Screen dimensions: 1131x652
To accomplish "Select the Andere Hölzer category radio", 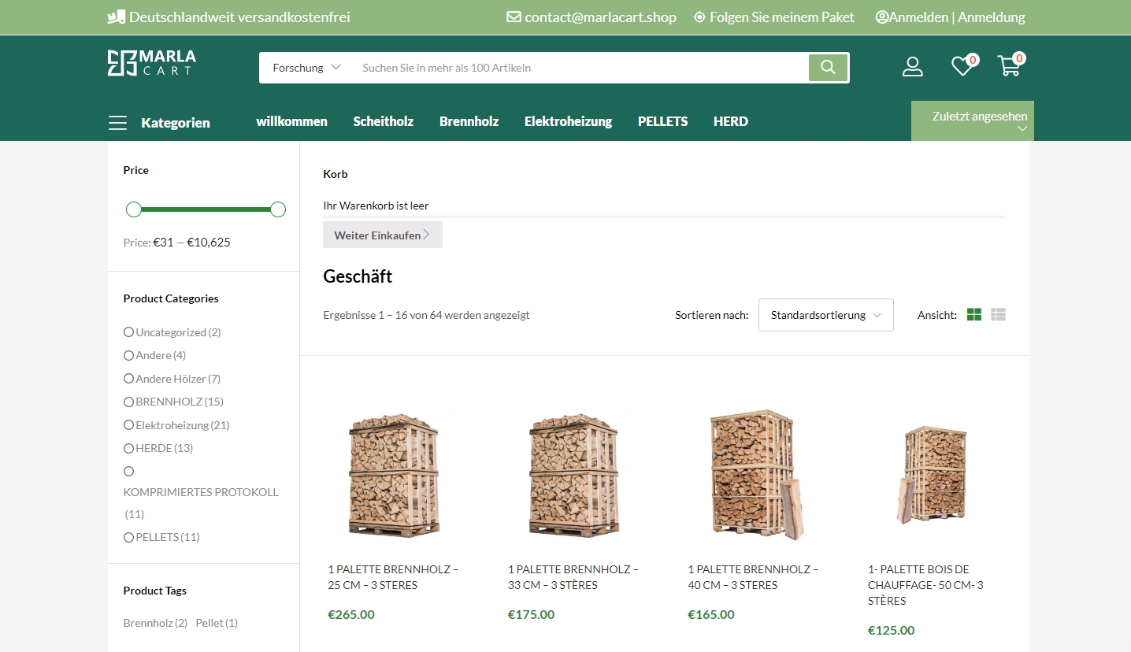I will coord(128,379).
